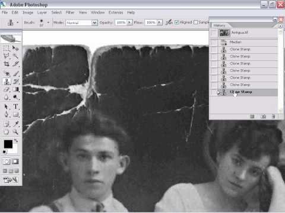Viewport: 285px width, 213px height.
Task: Switch to Standard editing mode
Action: (x=7, y=162)
